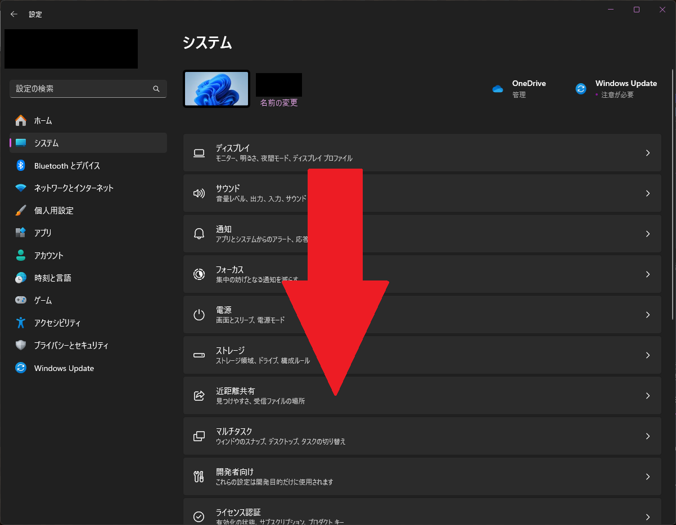The image size is (676, 525).
Task: Click the プライバシーとセキュリティ shield icon
Action: 21,345
